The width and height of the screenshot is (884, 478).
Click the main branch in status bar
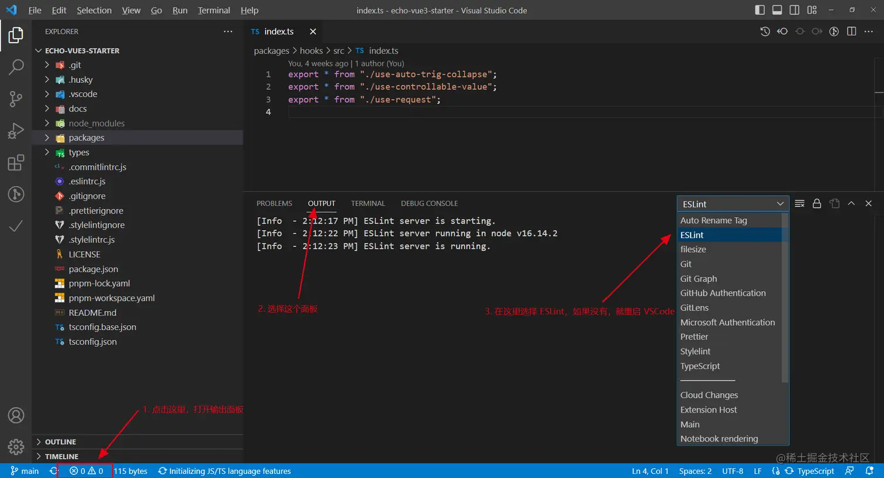(25, 471)
